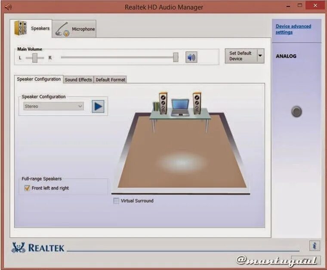Open the information icon button
Image resolution: width=327 pixels, height=270 pixels.
point(315,245)
